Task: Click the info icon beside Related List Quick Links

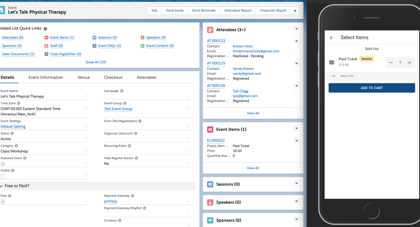Action: [45, 29]
